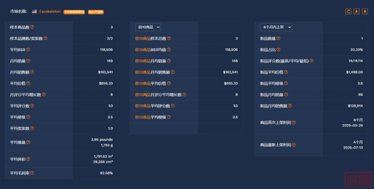Click help icon next to 平均BSR
The width and height of the screenshot is (374, 189).
28,49
